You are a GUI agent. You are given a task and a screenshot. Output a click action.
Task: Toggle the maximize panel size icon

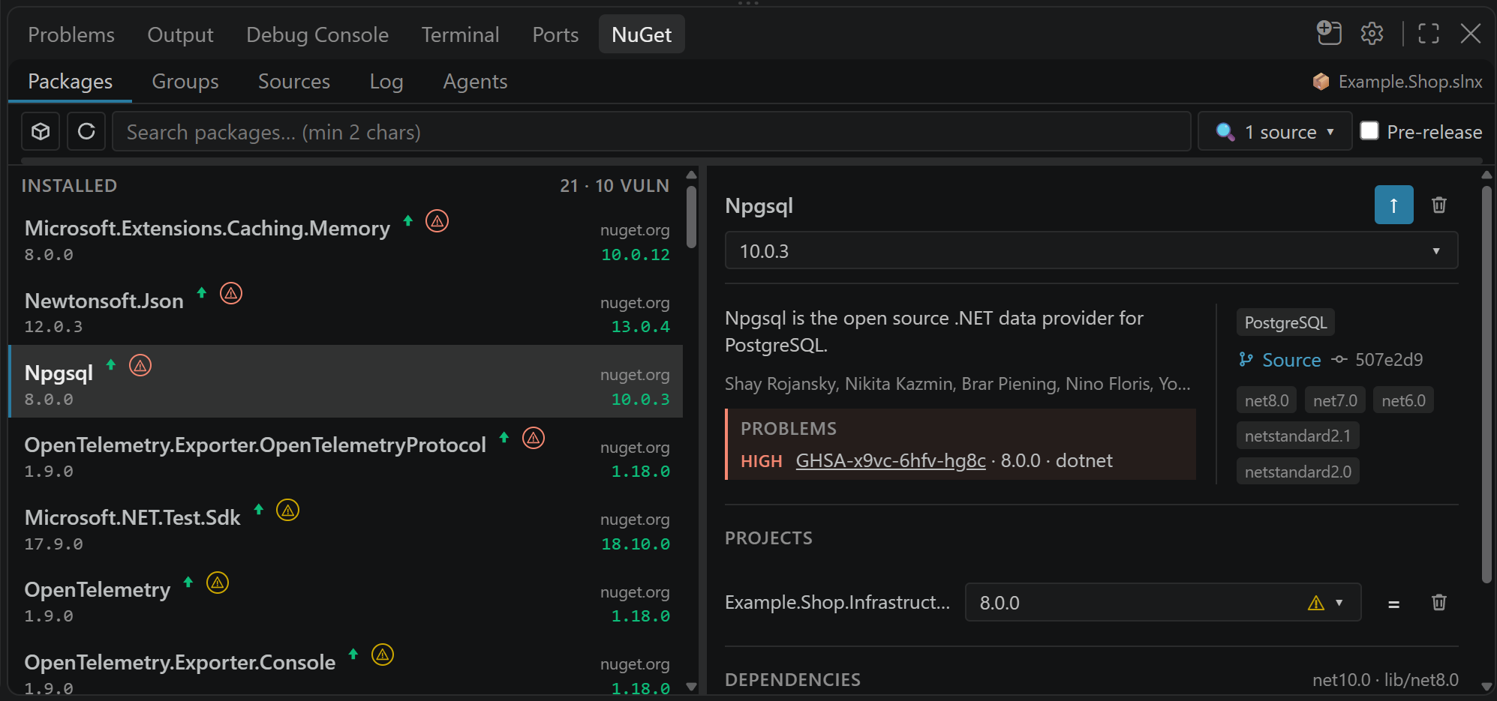point(1428,34)
